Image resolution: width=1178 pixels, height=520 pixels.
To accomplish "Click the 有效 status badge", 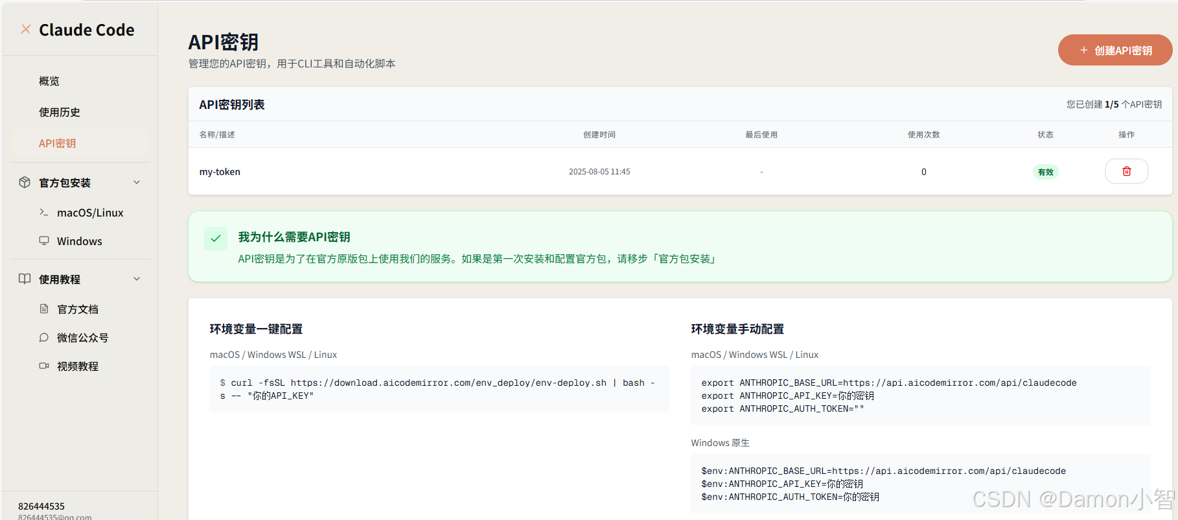I will (1045, 172).
